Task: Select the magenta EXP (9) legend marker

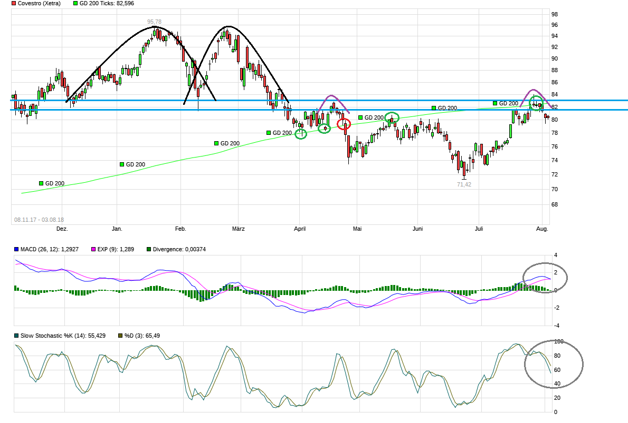Action: 94,249
